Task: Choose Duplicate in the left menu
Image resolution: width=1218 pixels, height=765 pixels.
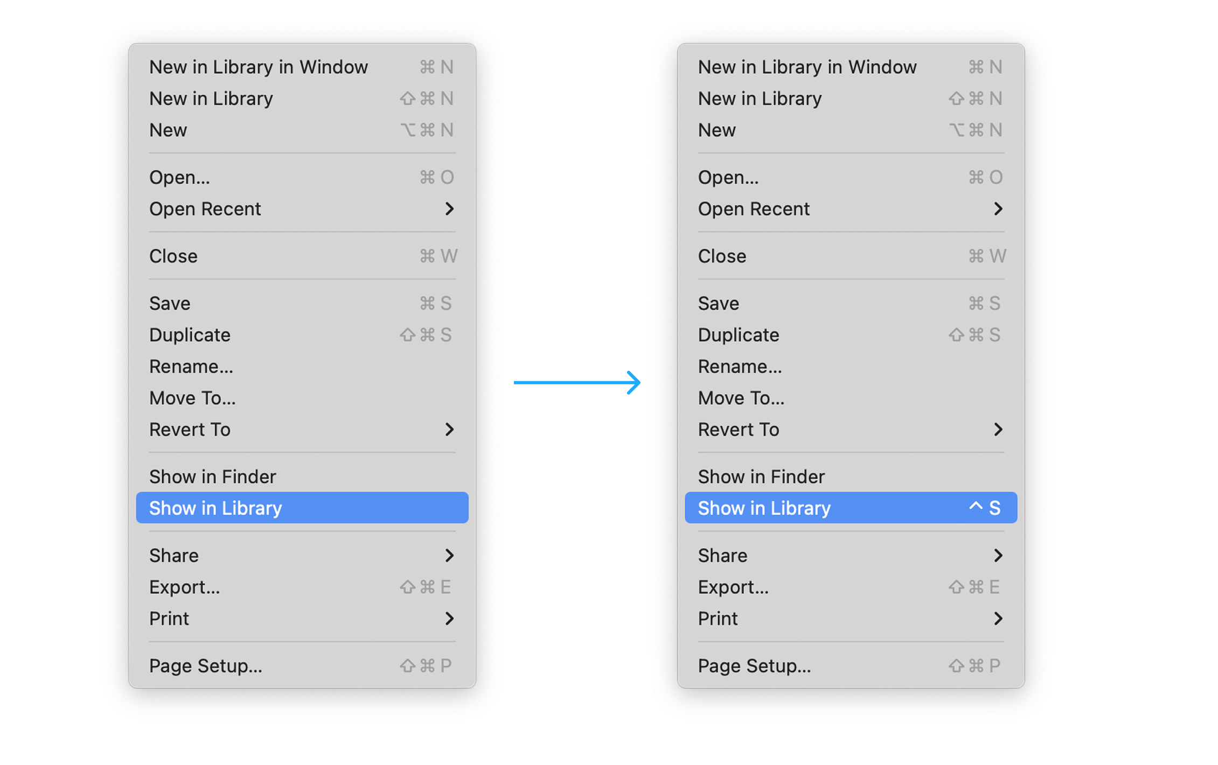Action: 190,335
